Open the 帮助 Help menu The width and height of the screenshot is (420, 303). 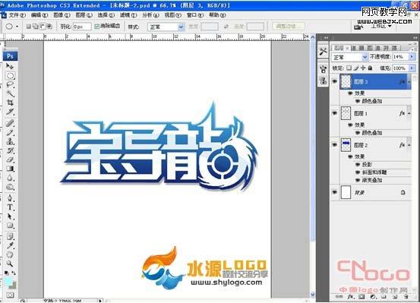click(x=217, y=15)
